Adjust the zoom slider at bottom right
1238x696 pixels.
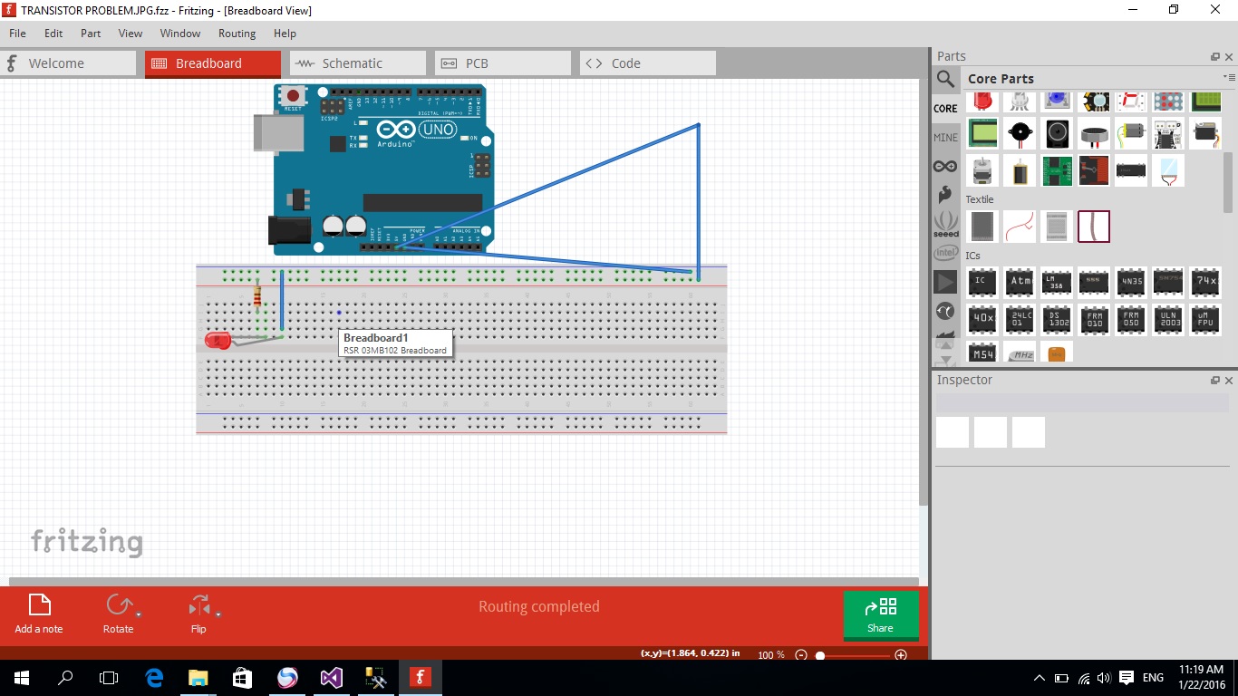pos(818,654)
